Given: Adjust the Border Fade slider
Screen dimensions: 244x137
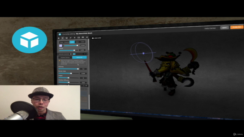Looking at the screenshot, I should 71,73.
